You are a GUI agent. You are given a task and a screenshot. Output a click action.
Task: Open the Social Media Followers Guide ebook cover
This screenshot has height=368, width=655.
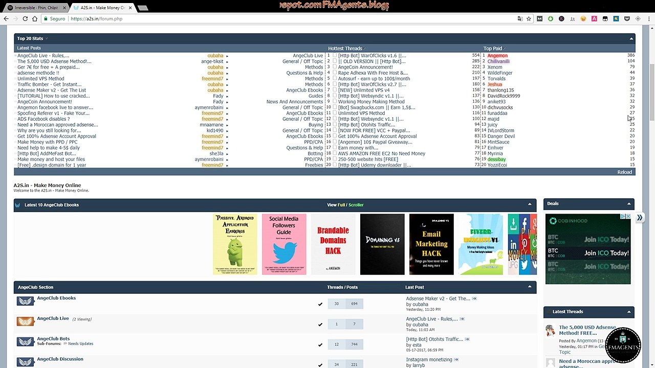[284, 244]
